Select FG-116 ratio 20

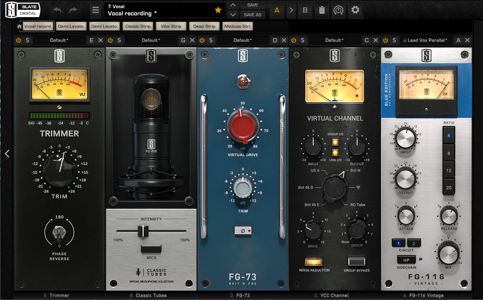click(448, 187)
